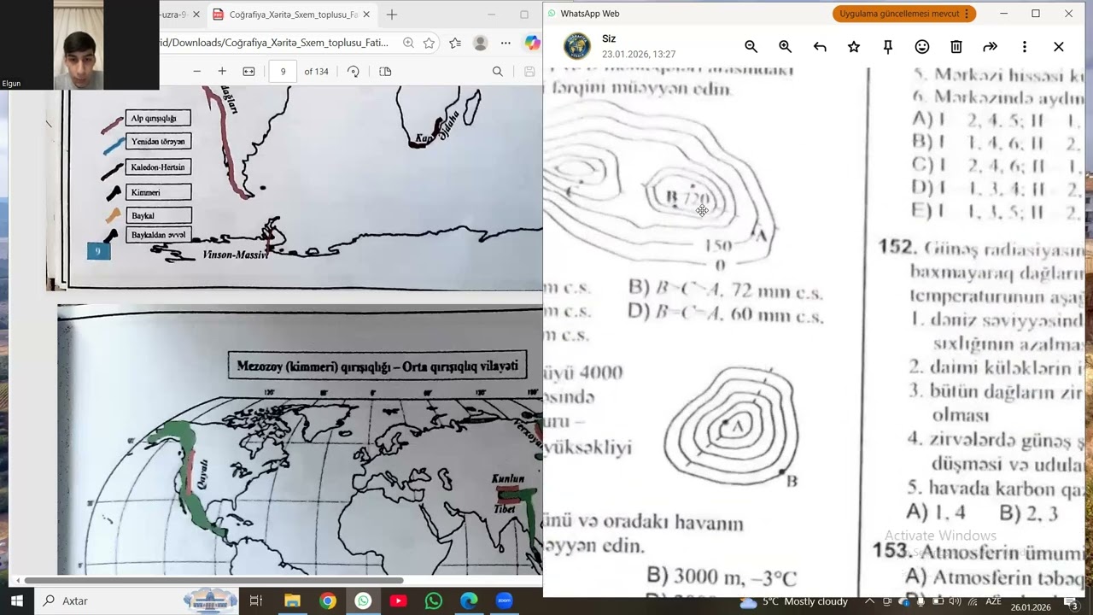The width and height of the screenshot is (1093, 615).
Task: Pin the WhatsApp image message
Action: click(x=888, y=47)
